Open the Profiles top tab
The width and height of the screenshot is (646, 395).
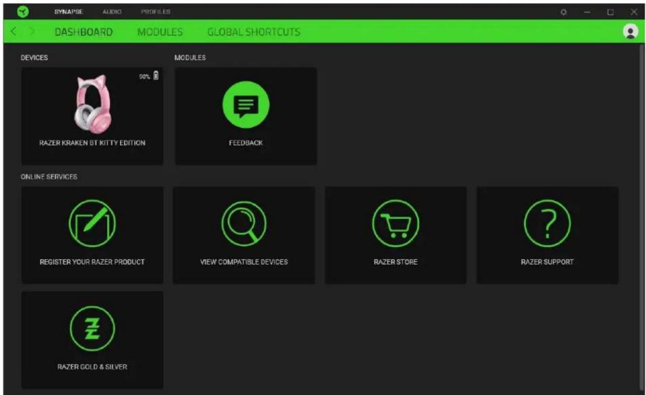pyautogui.click(x=156, y=11)
